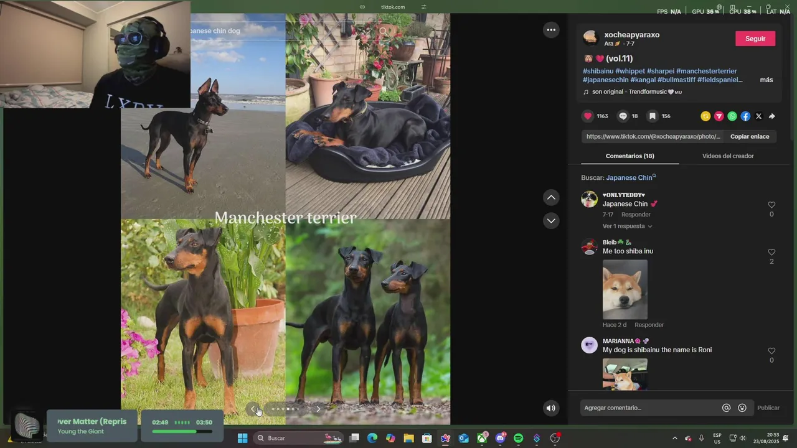
Task: Open the #manchesterterrier hashtag
Action: click(707, 71)
